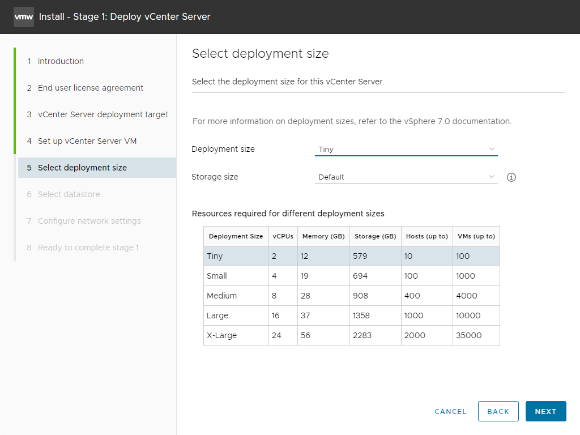
Task: Expand the Storage size dropdown
Action: pos(406,177)
